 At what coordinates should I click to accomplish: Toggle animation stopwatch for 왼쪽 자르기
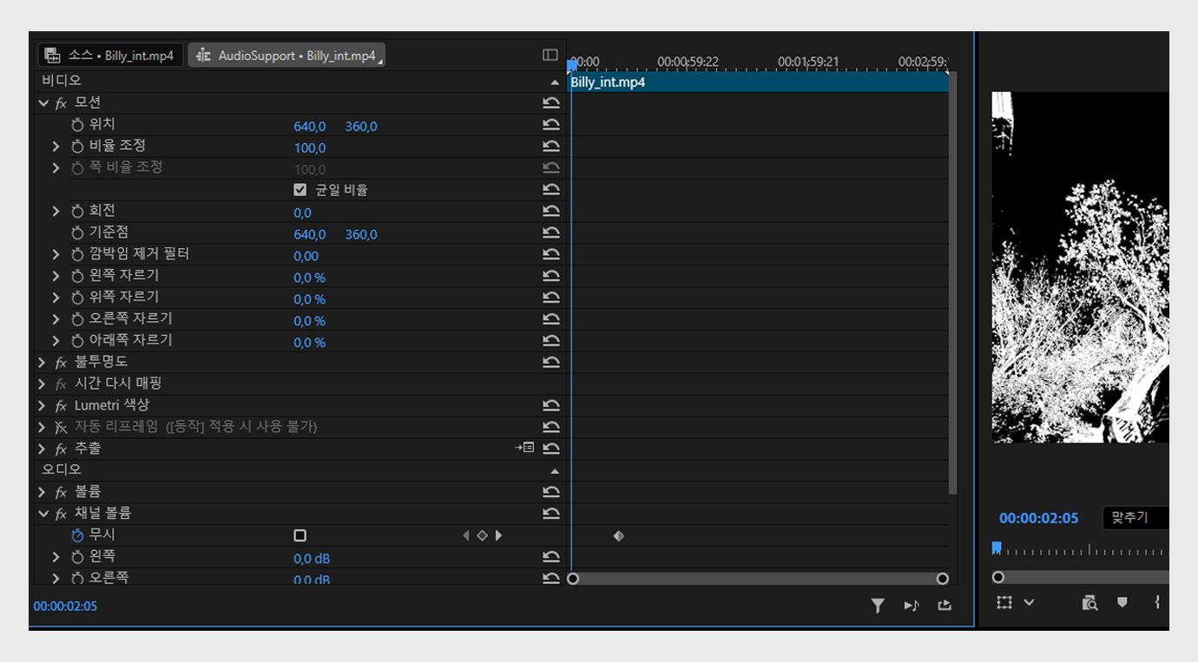78,277
